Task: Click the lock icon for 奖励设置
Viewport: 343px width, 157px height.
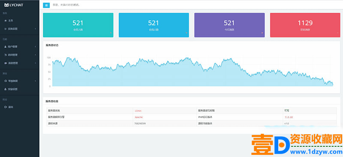Action: pyautogui.click(x=6, y=89)
